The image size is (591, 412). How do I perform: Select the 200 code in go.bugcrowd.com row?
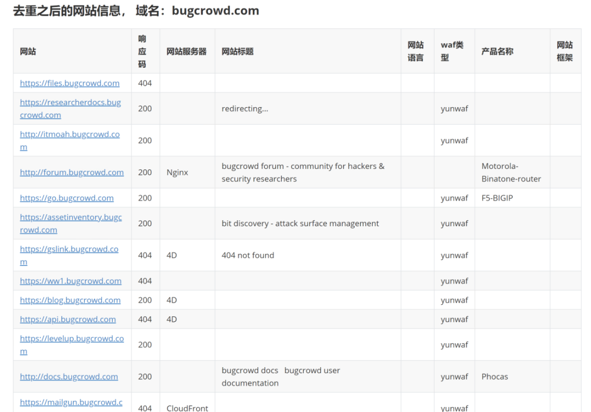[x=145, y=198]
